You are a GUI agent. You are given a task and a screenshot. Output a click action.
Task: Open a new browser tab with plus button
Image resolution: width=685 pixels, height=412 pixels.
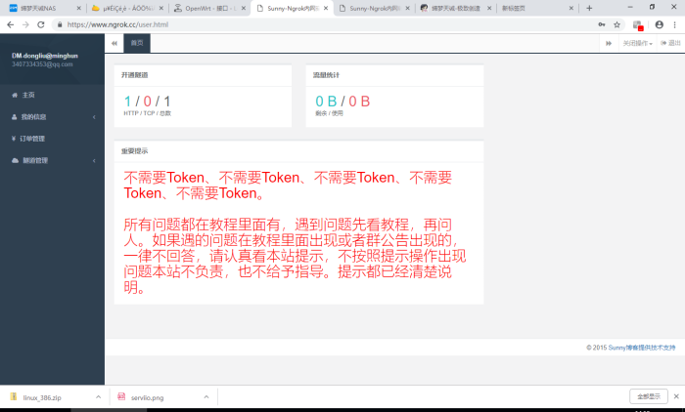[x=589, y=7]
